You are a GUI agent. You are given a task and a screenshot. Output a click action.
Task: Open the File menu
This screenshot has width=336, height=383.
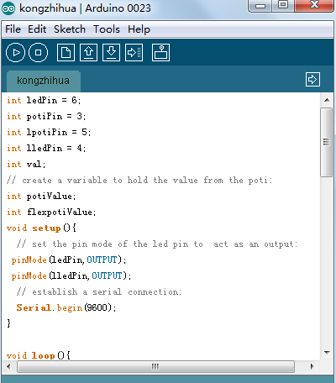13,29
